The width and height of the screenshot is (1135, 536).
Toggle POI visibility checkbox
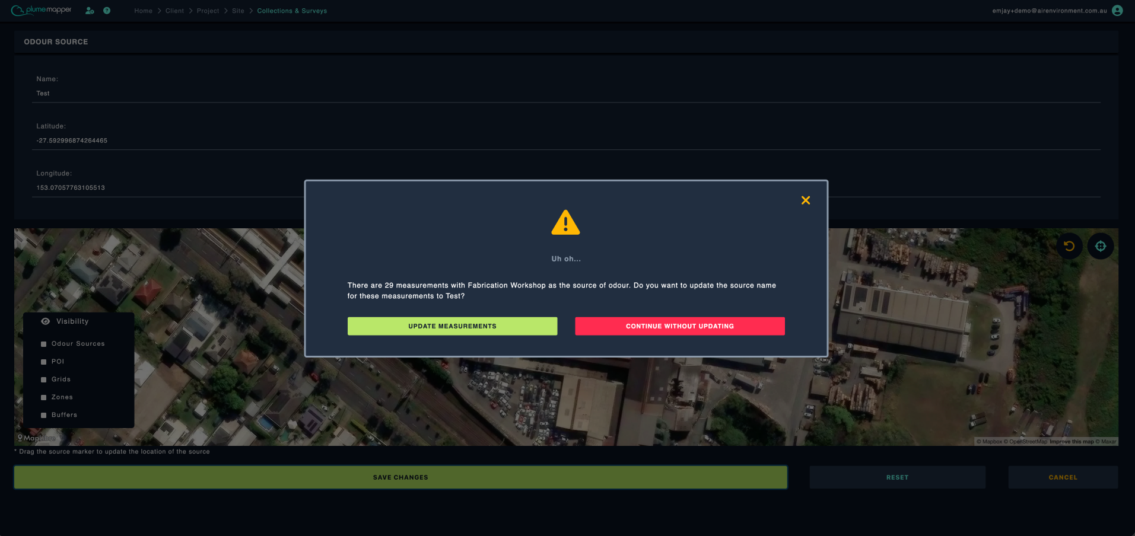pyautogui.click(x=43, y=362)
